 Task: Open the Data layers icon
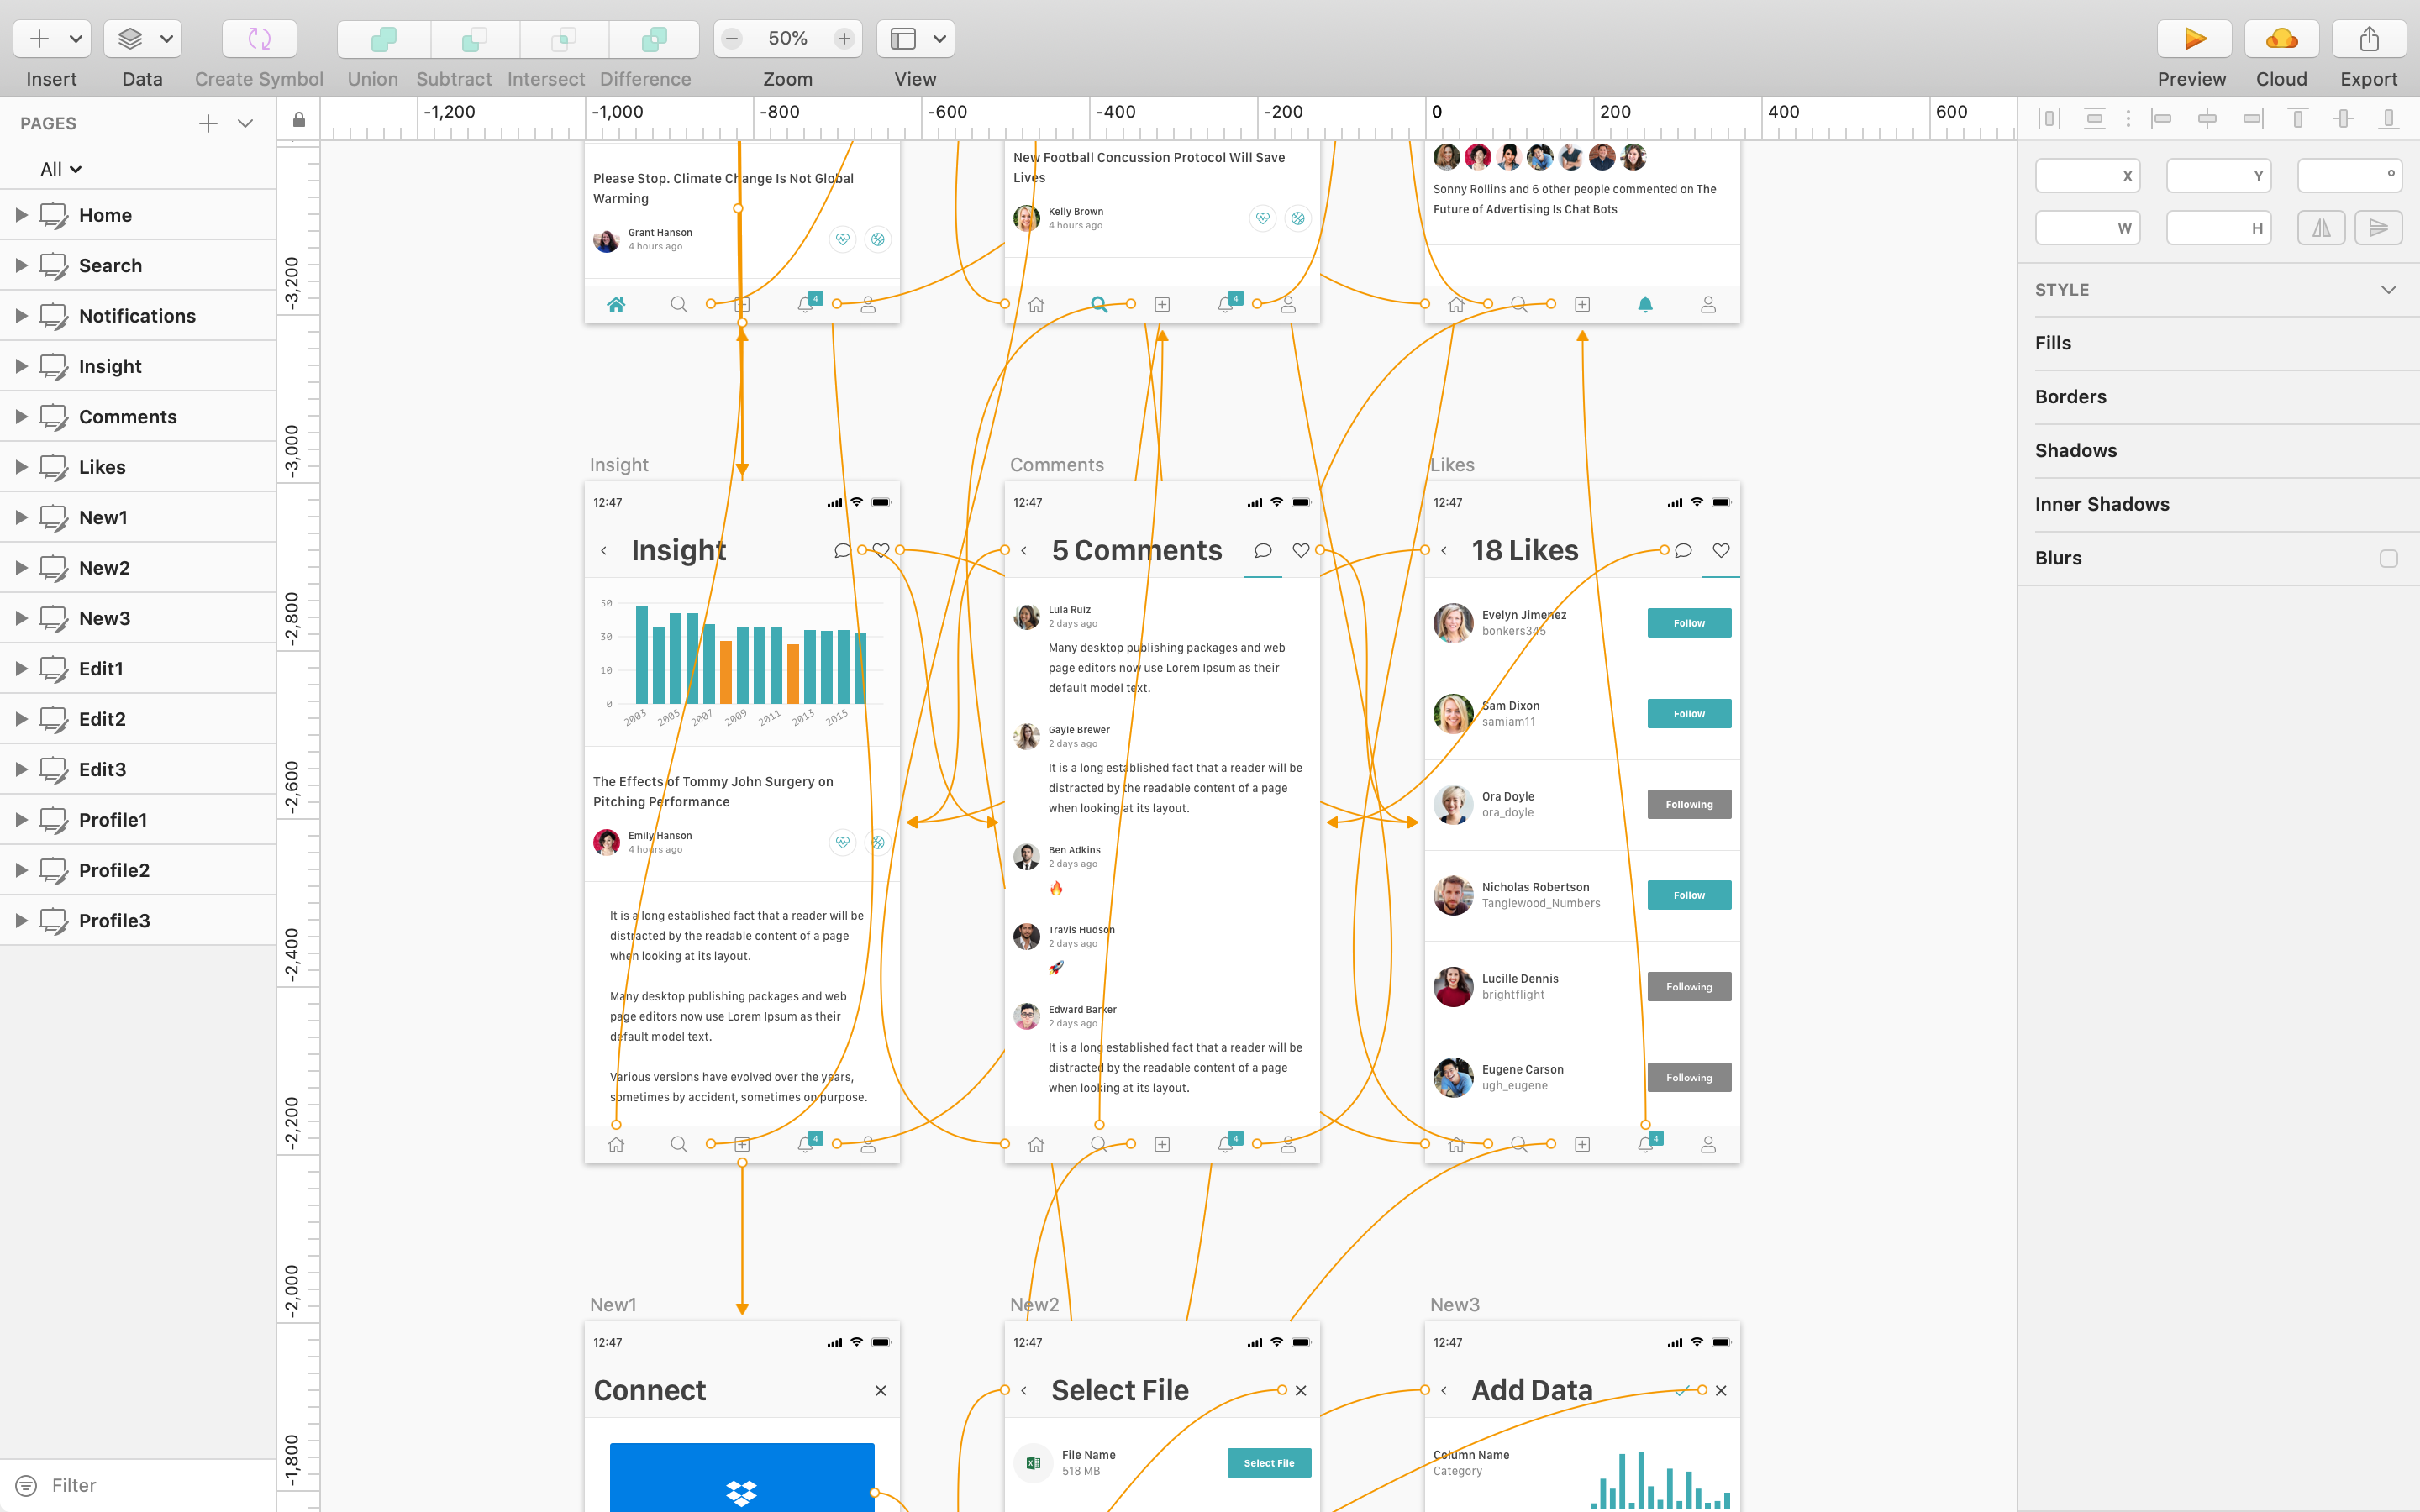tap(130, 39)
